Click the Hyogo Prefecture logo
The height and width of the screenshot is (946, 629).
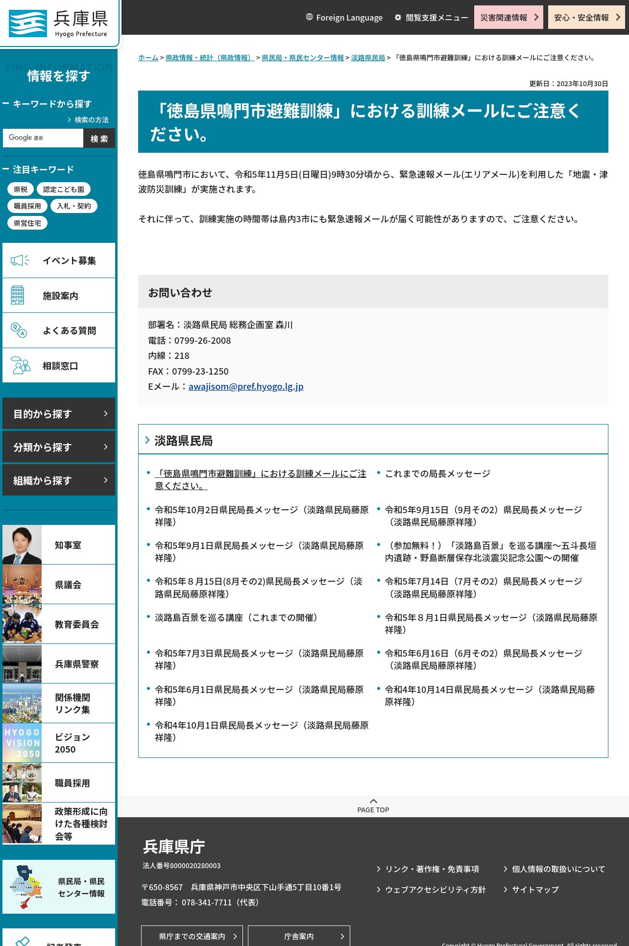[x=58, y=23]
